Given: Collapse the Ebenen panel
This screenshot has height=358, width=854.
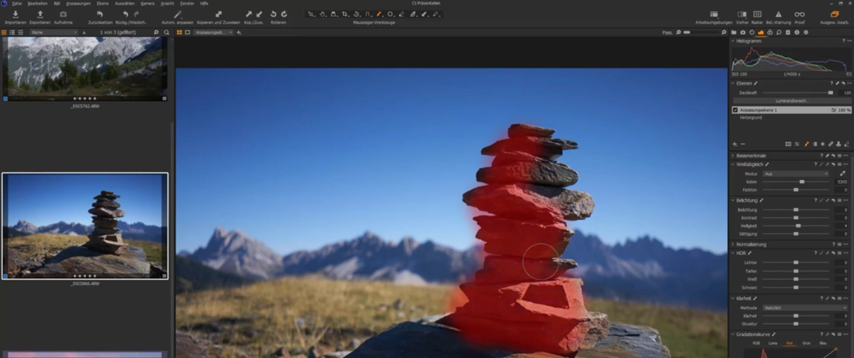Looking at the screenshot, I should point(733,83).
